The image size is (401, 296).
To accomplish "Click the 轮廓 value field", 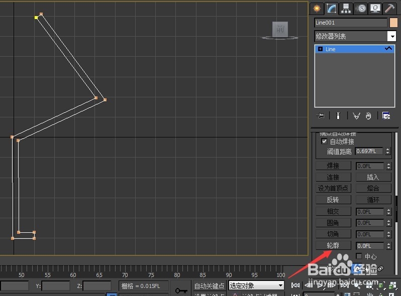I will (370, 246).
